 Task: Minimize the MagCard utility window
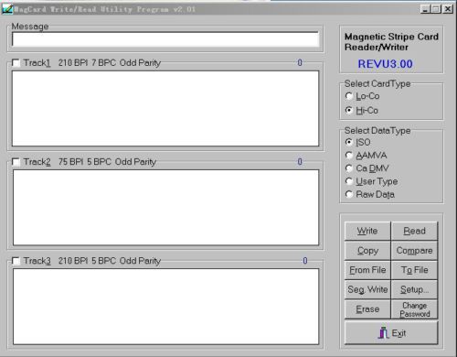pos(425,9)
